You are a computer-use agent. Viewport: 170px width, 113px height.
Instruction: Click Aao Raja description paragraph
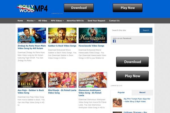tap(31, 101)
